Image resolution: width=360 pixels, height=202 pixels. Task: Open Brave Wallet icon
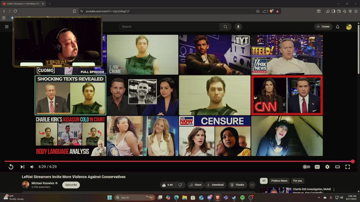point(339,11)
